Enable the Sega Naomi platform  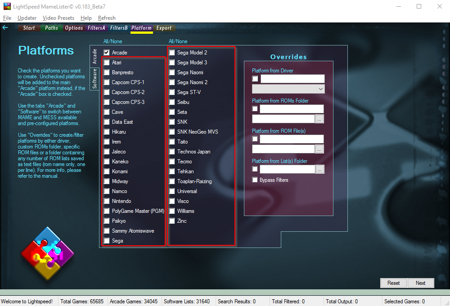point(171,72)
